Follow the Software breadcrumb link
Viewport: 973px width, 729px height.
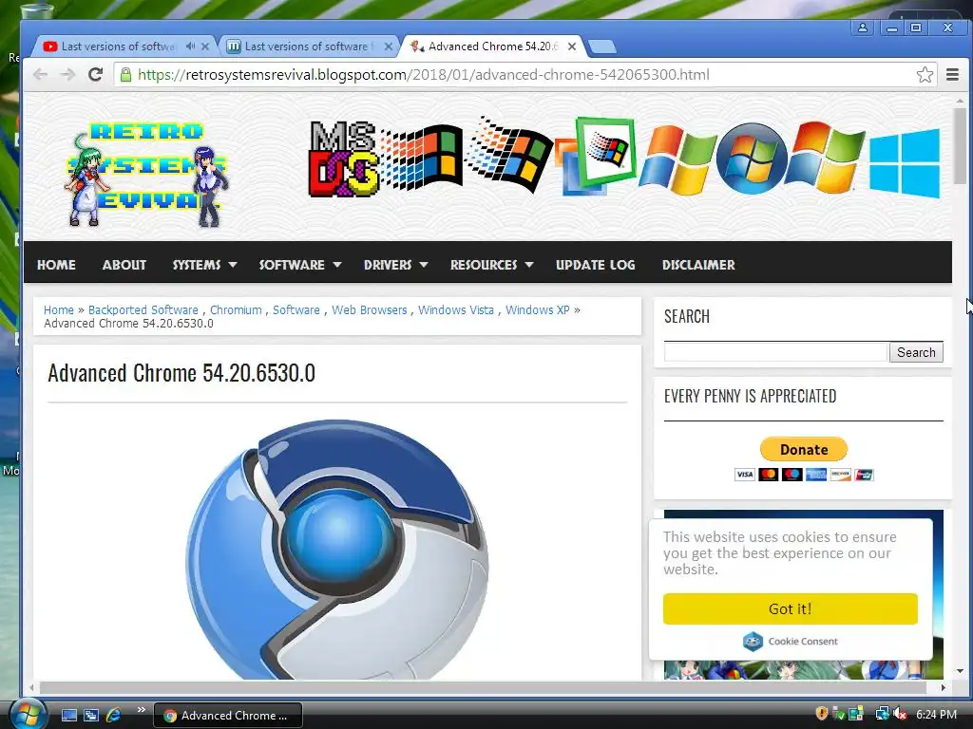pyautogui.click(x=296, y=310)
